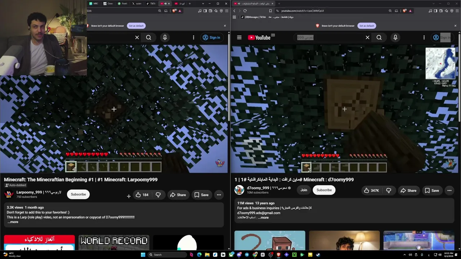Screen dimensions: 461x259
Task: Like the Larpoomy_999 video with 184 likes
Action: pos(142,195)
